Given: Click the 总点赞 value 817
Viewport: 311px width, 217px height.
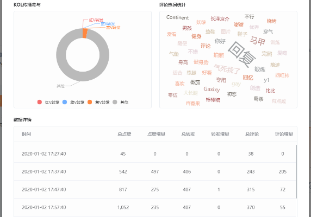Looking at the screenshot, I should click(x=123, y=189).
